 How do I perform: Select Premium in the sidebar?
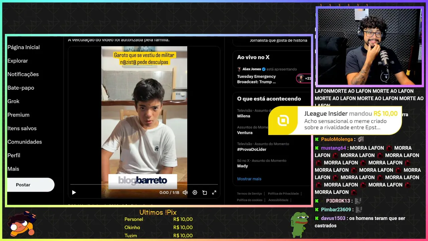point(18,115)
